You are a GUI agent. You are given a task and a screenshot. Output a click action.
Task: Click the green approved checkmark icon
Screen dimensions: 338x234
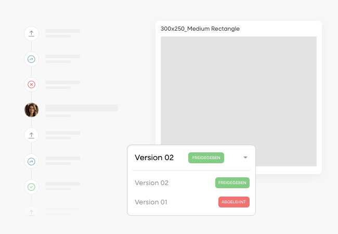point(32,186)
